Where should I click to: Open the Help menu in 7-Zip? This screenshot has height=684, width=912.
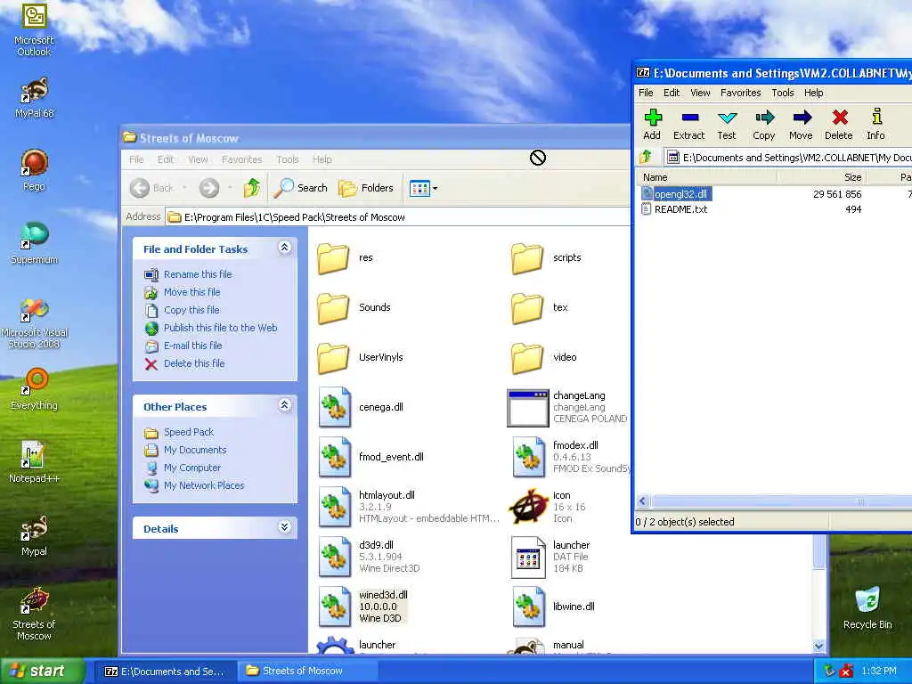click(814, 93)
